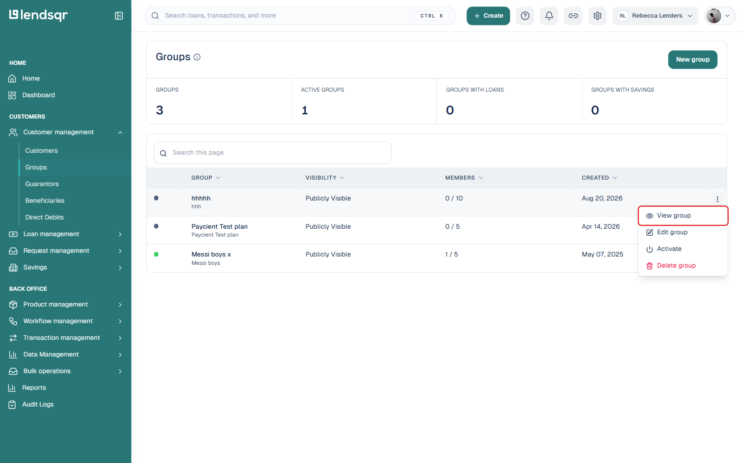Screen dimensions: 742x463
Task: Sort by the MEMBERS column header
Action: pos(464,178)
